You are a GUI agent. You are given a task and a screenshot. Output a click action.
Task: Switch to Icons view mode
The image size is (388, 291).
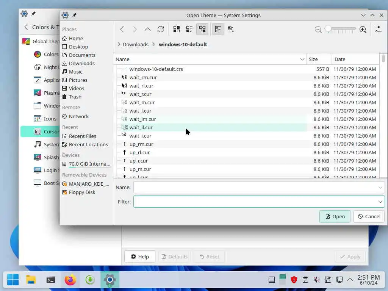(177, 29)
